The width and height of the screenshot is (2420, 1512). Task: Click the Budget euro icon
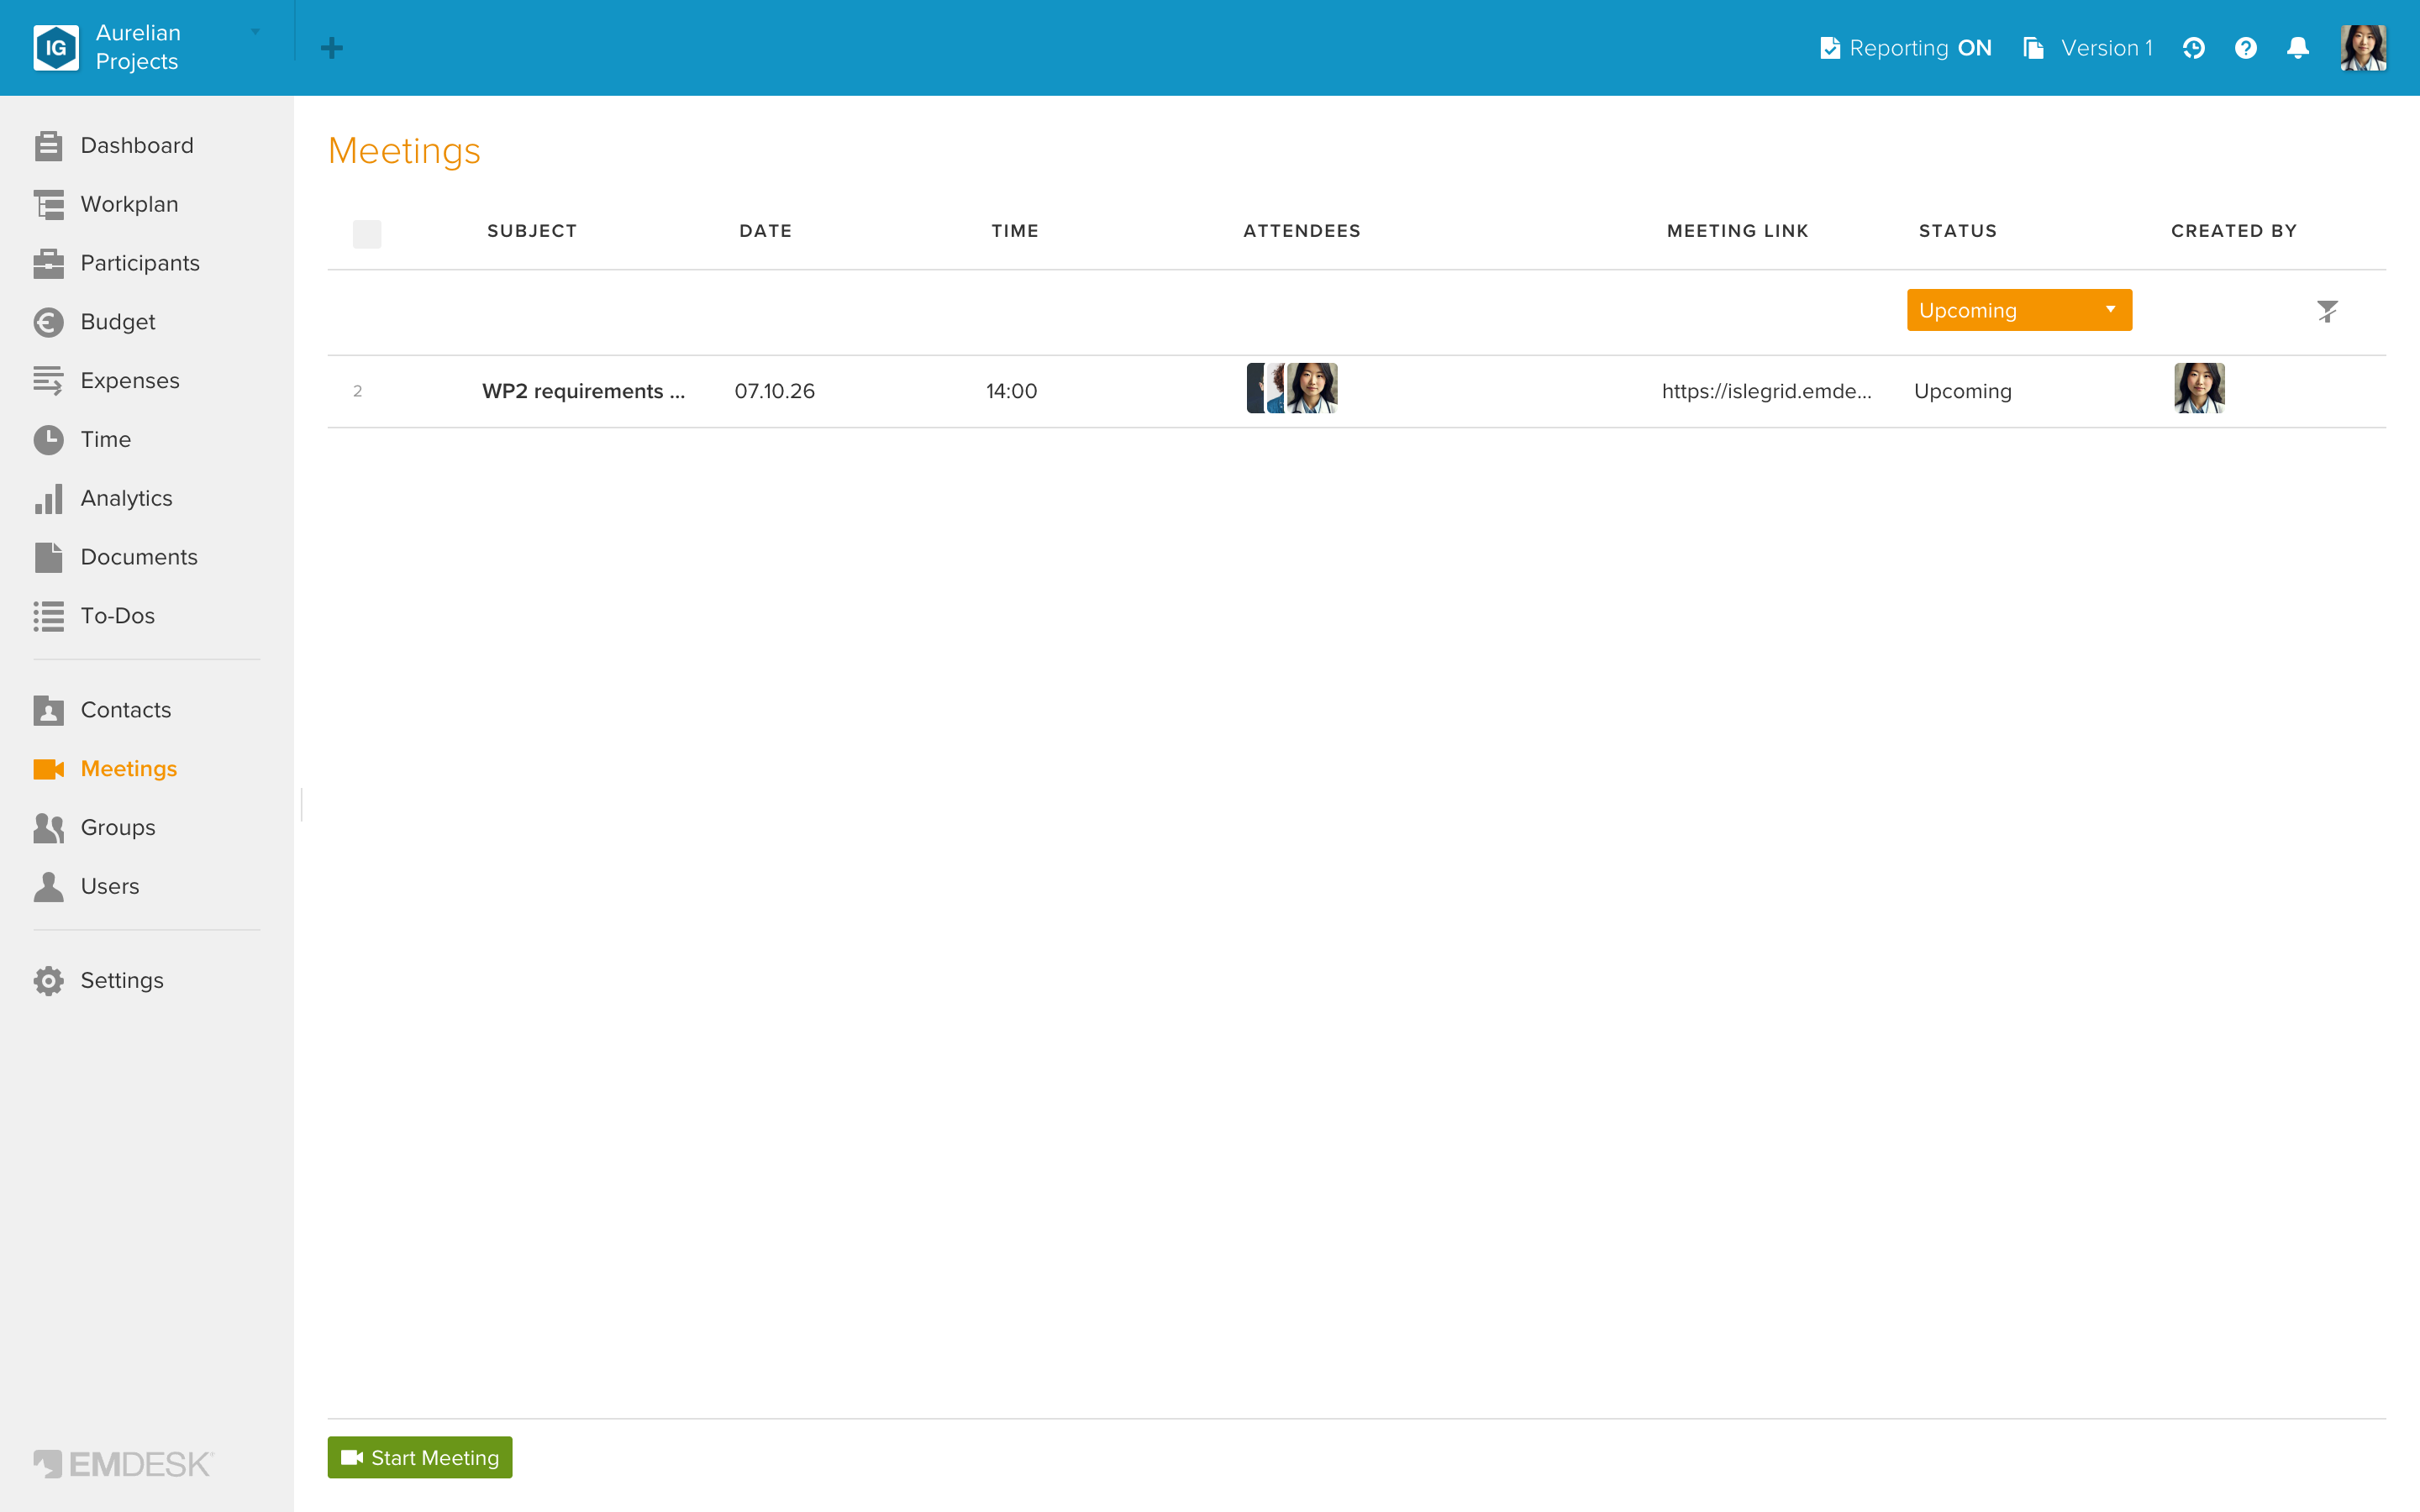48,322
